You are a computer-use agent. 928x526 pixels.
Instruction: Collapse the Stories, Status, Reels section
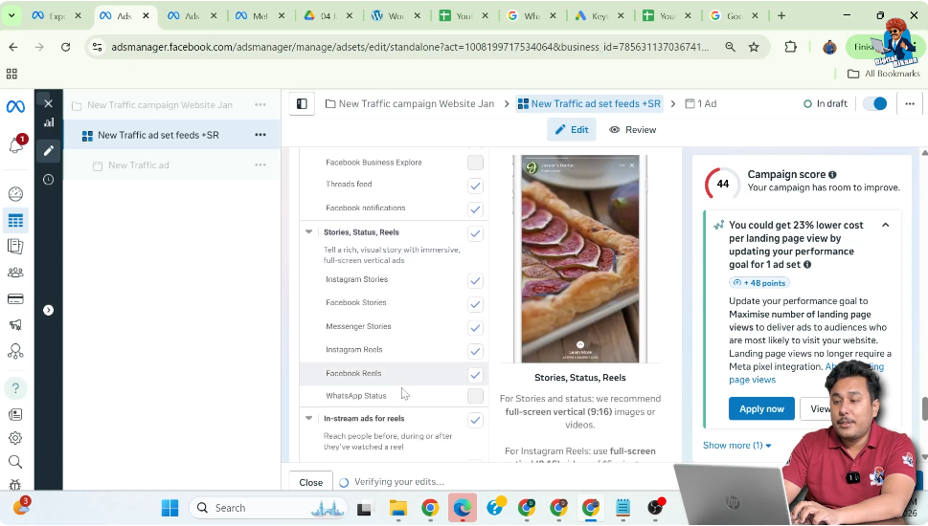(309, 232)
